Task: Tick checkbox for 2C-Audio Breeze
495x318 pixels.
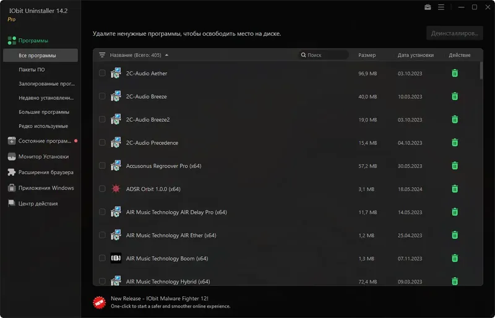Action: (x=102, y=96)
